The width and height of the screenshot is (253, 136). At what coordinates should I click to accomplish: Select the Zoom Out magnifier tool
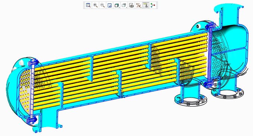point(103,5)
